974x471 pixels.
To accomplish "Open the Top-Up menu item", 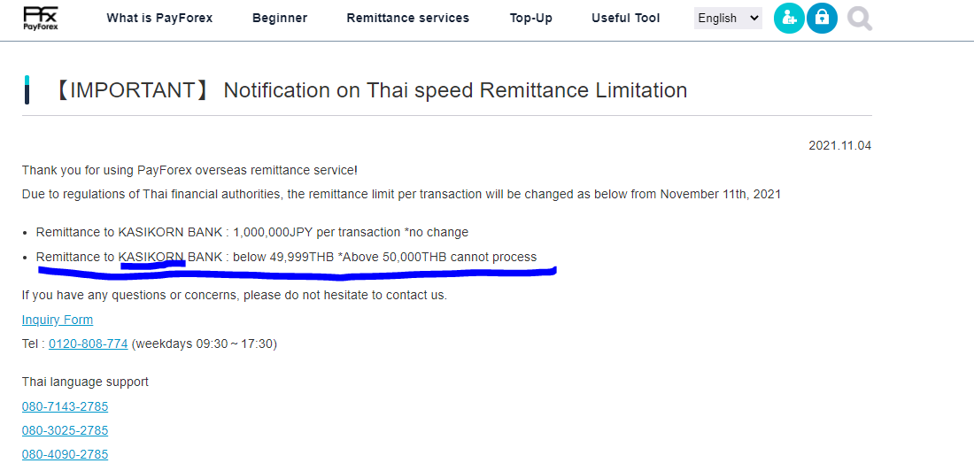I will pyautogui.click(x=531, y=18).
